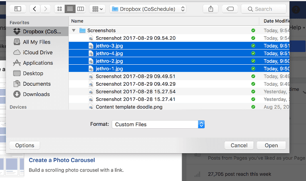Go back with the left arrow
This screenshot has width=306, height=181.
click(x=35, y=9)
